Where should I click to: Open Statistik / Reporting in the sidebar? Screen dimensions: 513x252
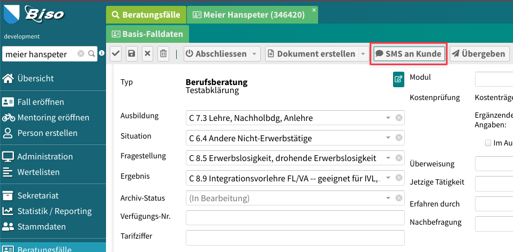click(53, 211)
